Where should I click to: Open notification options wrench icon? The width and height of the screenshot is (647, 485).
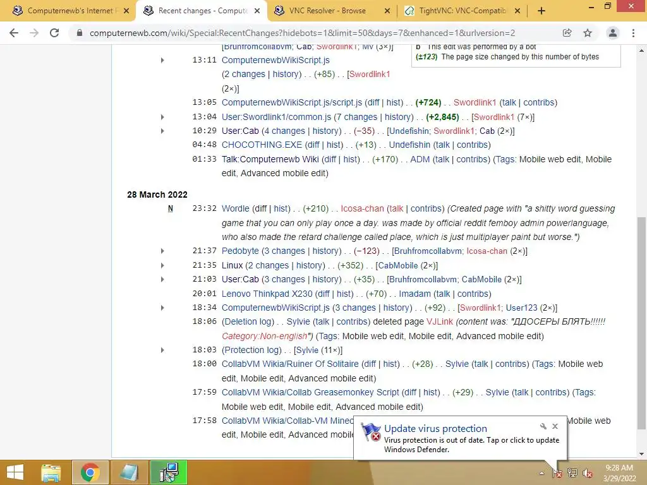[x=543, y=426]
